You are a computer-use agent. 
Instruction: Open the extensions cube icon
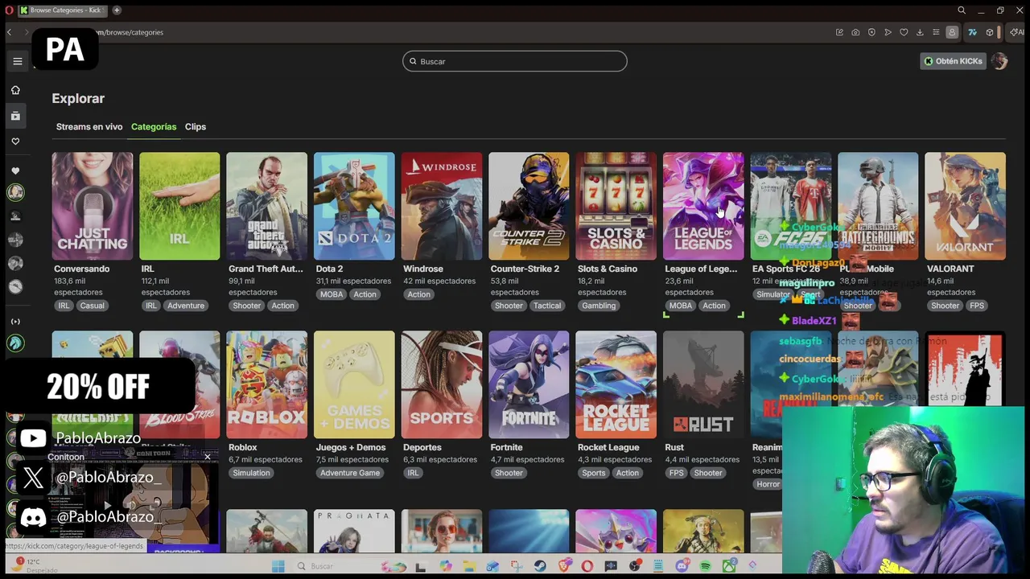point(990,32)
